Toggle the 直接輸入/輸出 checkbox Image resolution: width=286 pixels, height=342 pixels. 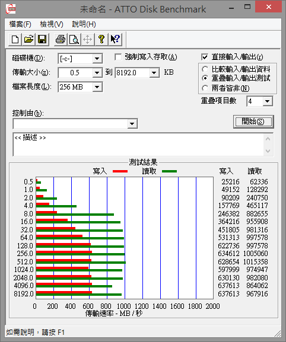tap(205, 57)
